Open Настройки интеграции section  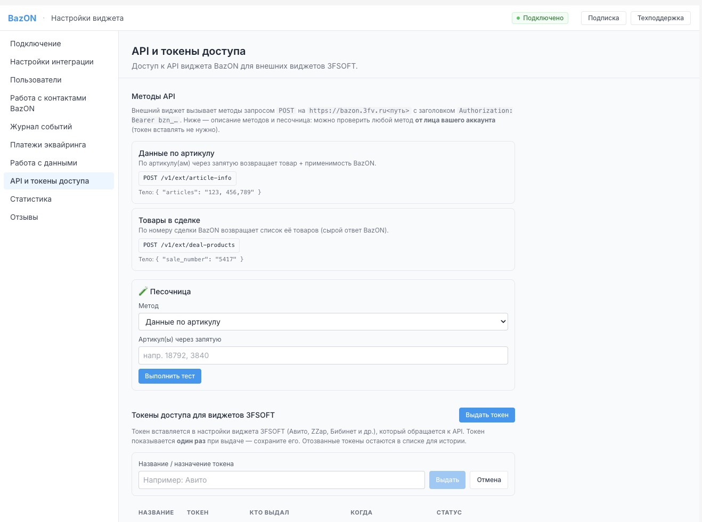coord(59,62)
